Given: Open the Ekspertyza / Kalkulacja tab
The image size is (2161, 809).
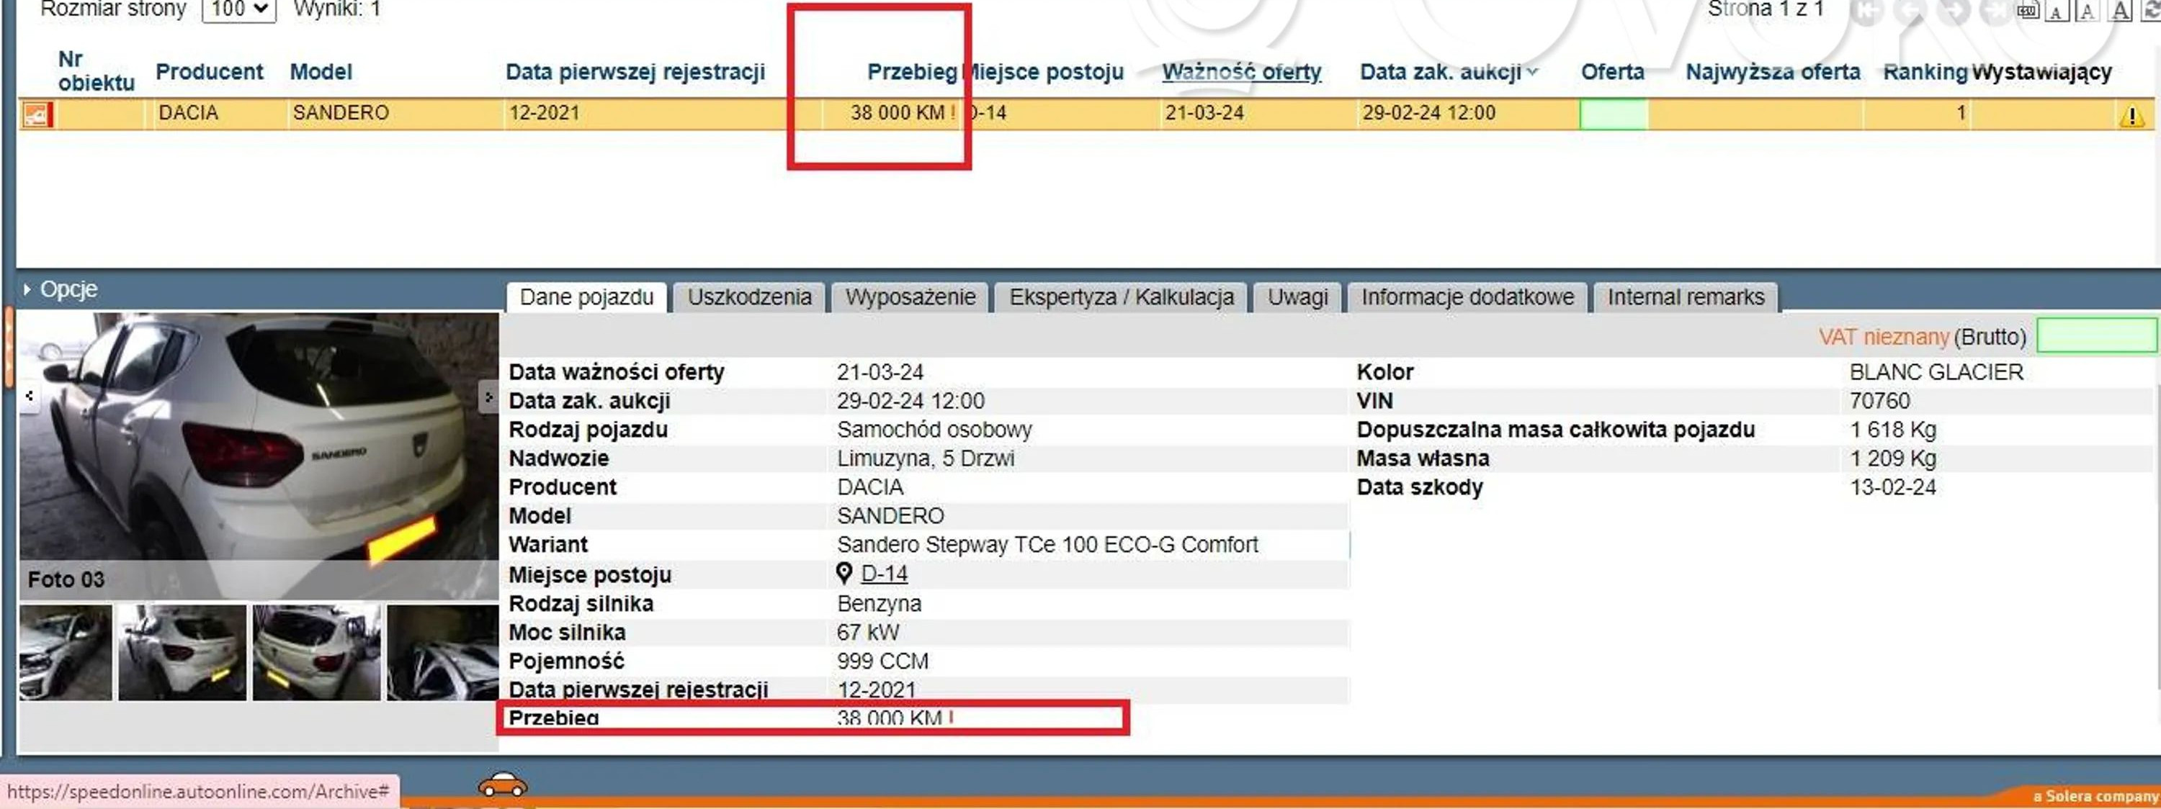Looking at the screenshot, I should [x=1121, y=297].
